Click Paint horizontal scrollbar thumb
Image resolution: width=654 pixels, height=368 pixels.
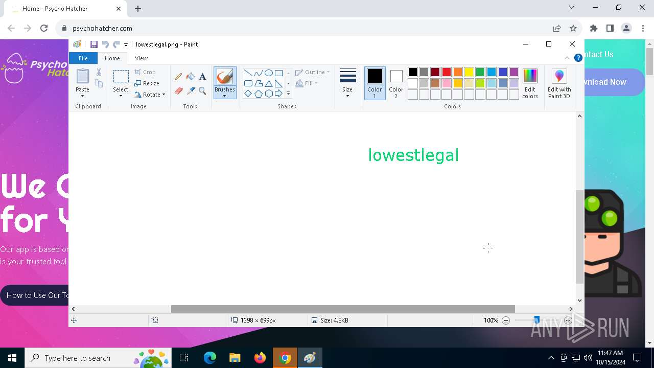[x=343, y=309]
